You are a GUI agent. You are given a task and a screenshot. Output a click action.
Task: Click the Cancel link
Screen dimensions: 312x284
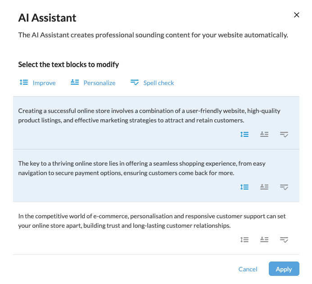pos(248,269)
